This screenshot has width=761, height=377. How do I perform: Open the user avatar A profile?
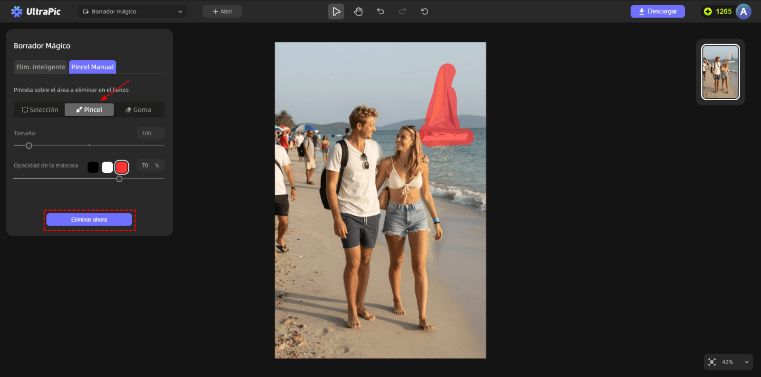743,11
